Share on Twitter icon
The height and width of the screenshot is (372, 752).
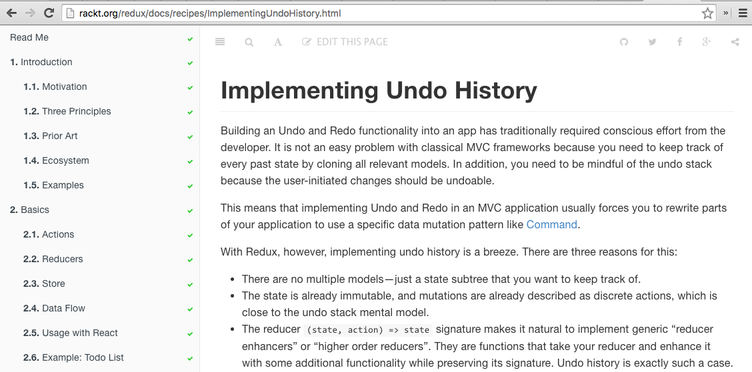pos(652,42)
